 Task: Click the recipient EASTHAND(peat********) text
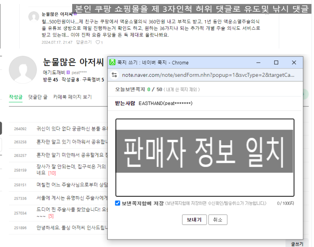(165, 103)
